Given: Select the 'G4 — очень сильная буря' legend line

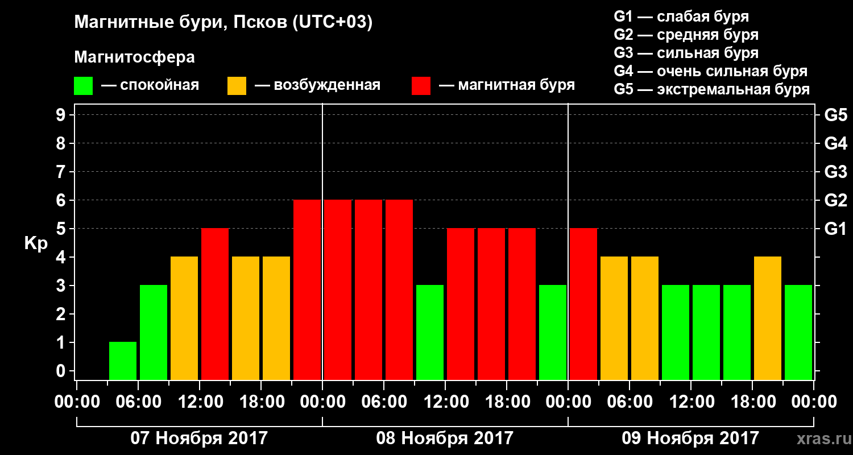Looking at the screenshot, I should pyautogui.click(x=711, y=71).
